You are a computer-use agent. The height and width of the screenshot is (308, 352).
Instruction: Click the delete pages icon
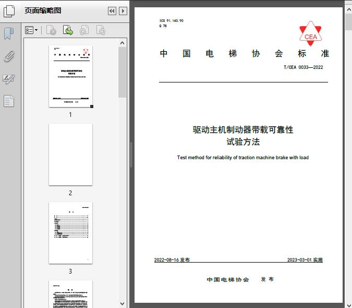[x=51, y=30]
